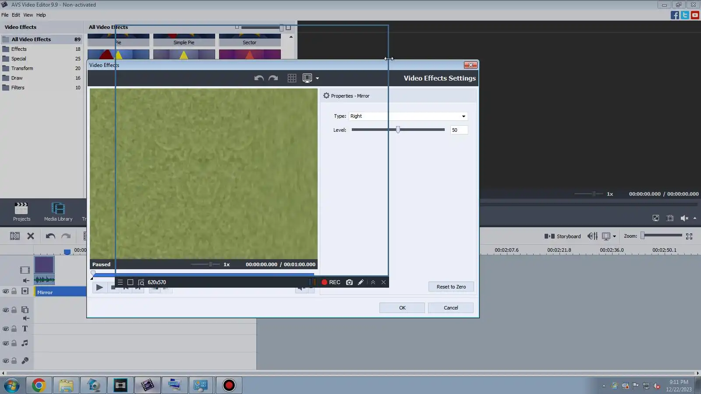Hide the video overlay track
Image resolution: width=701 pixels, height=394 pixels.
coord(6,310)
